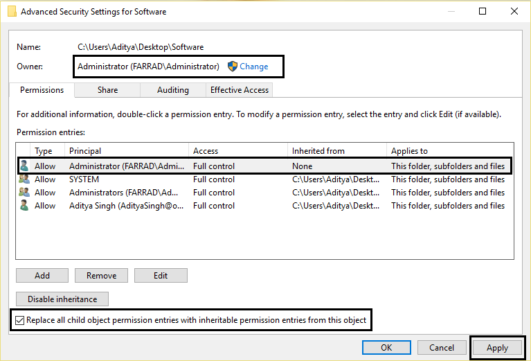Select the Aditya Singh user icon
This screenshot has height=361, width=531.
point(25,206)
